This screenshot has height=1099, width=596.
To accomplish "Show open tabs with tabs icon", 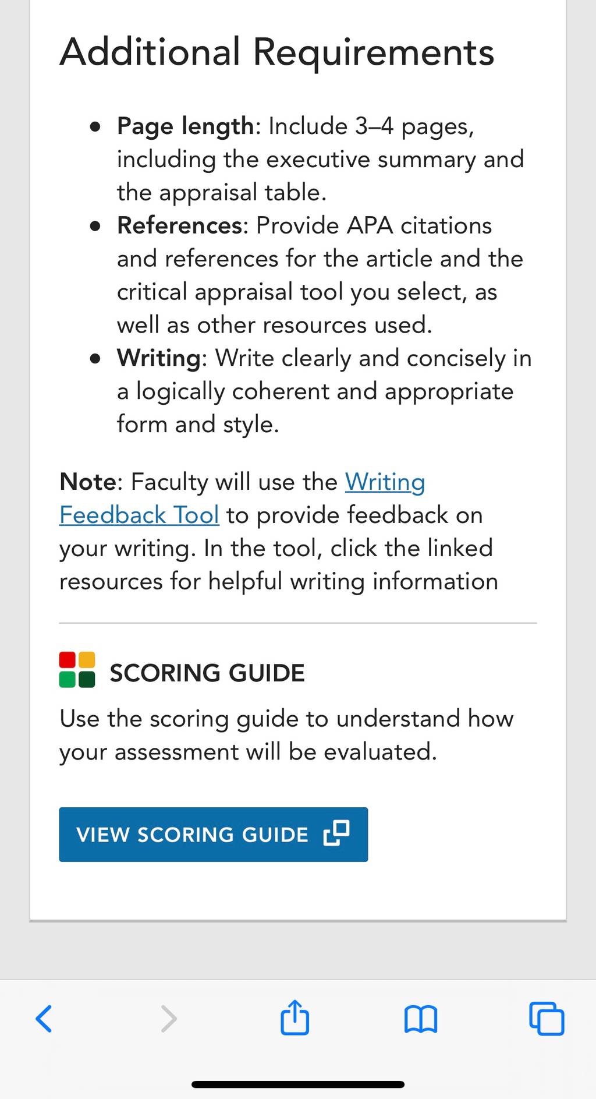I will pyautogui.click(x=547, y=1019).
